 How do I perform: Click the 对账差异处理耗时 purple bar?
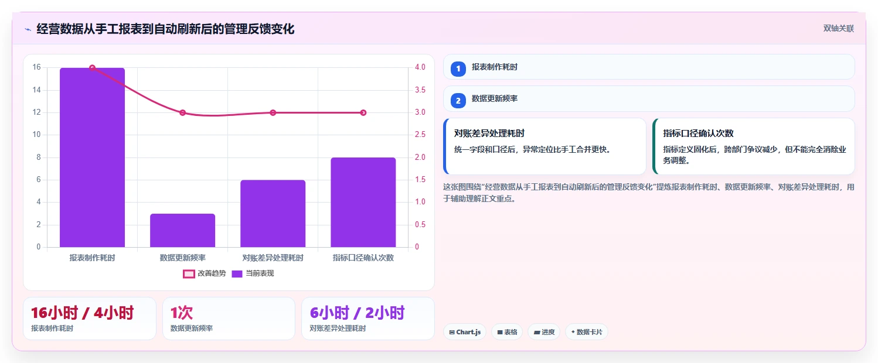273,214
